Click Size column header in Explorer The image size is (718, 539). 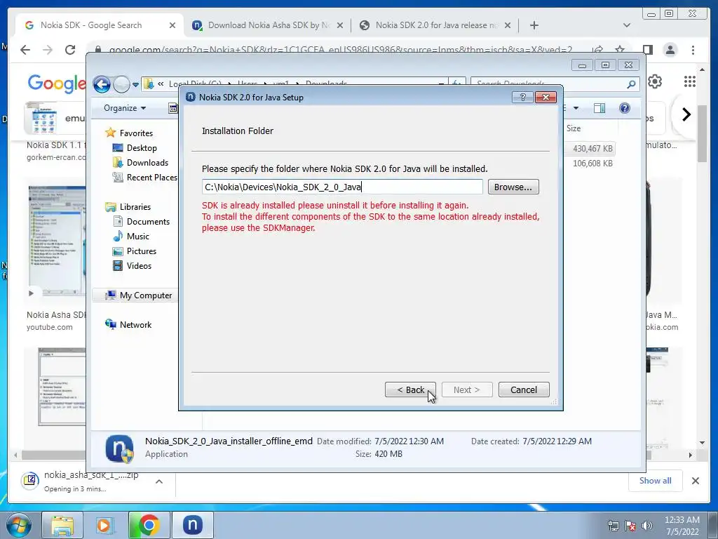click(x=574, y=128)
